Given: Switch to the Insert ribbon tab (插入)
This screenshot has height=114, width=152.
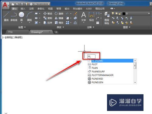Looking at the screenshot, I should (23, 9).
